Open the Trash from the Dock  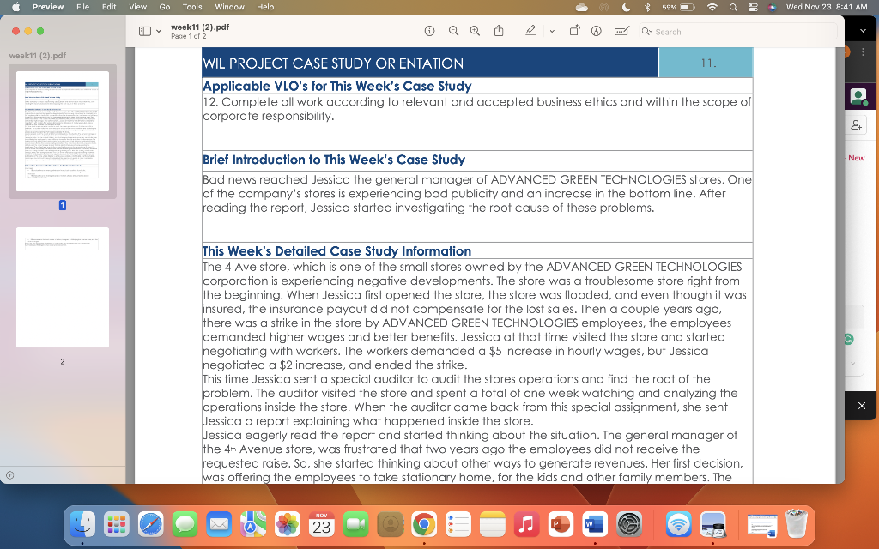pos(796,524)
